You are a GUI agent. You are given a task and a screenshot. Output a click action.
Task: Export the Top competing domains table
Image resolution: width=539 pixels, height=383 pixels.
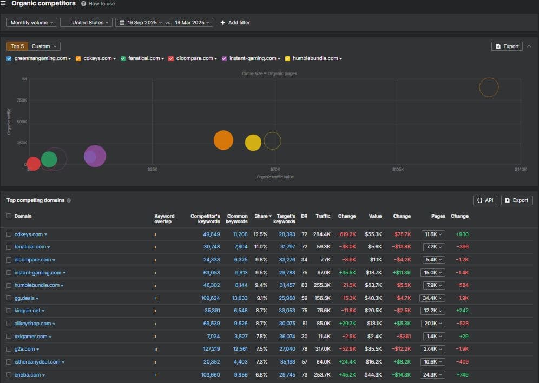517,200
